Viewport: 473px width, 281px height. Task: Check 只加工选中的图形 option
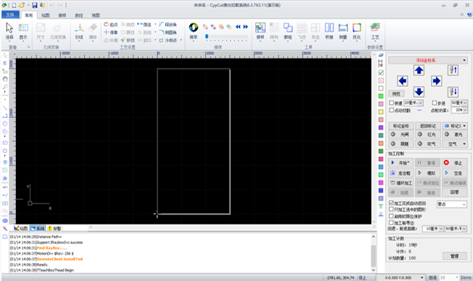[391, 209]
